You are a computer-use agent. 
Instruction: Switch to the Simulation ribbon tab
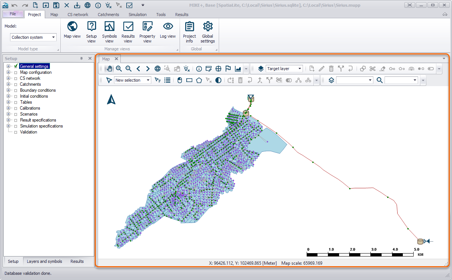138,15
